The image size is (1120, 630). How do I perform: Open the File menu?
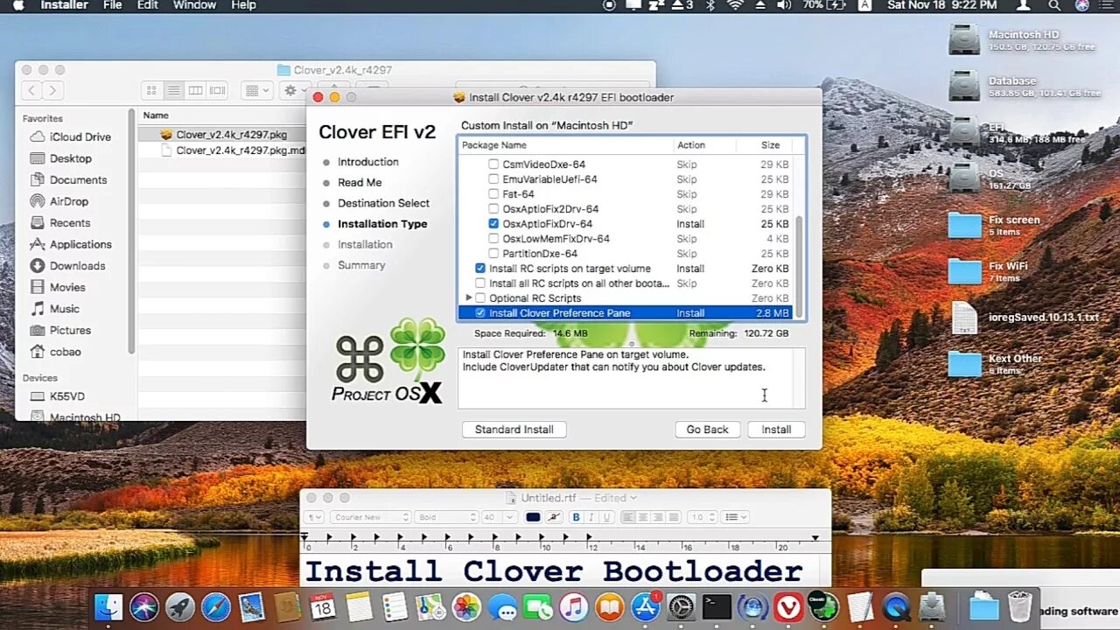pos(113,5)
